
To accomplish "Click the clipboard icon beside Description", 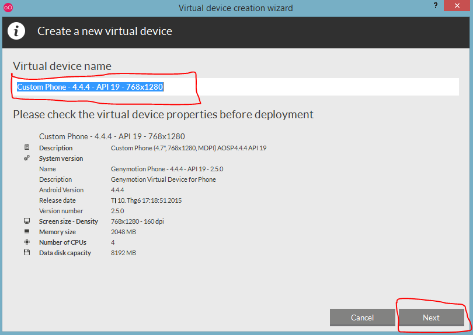I will click(27, 147).
